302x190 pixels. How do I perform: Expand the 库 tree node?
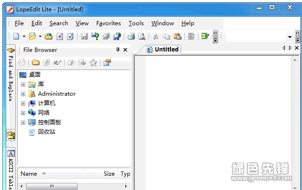pyautogui.click(x=23, y=84)
